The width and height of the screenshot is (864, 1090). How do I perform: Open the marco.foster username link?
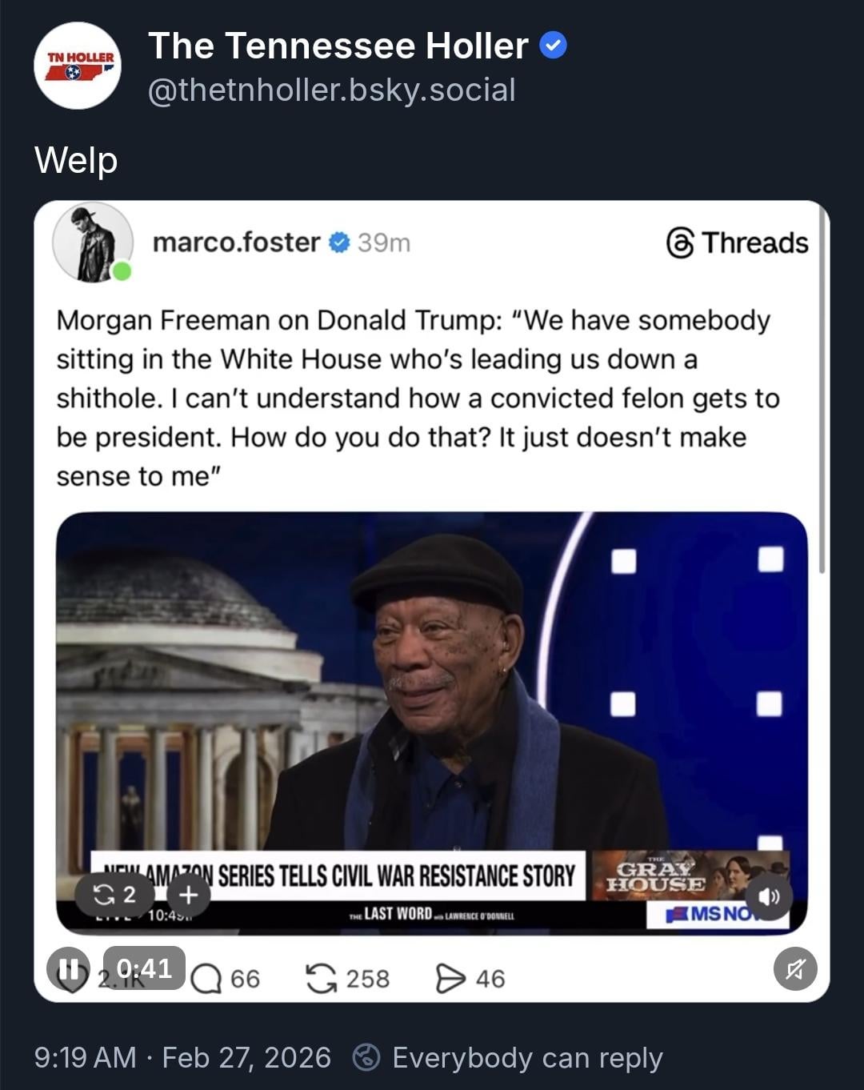pyautogui.click(x=236, y=242)
